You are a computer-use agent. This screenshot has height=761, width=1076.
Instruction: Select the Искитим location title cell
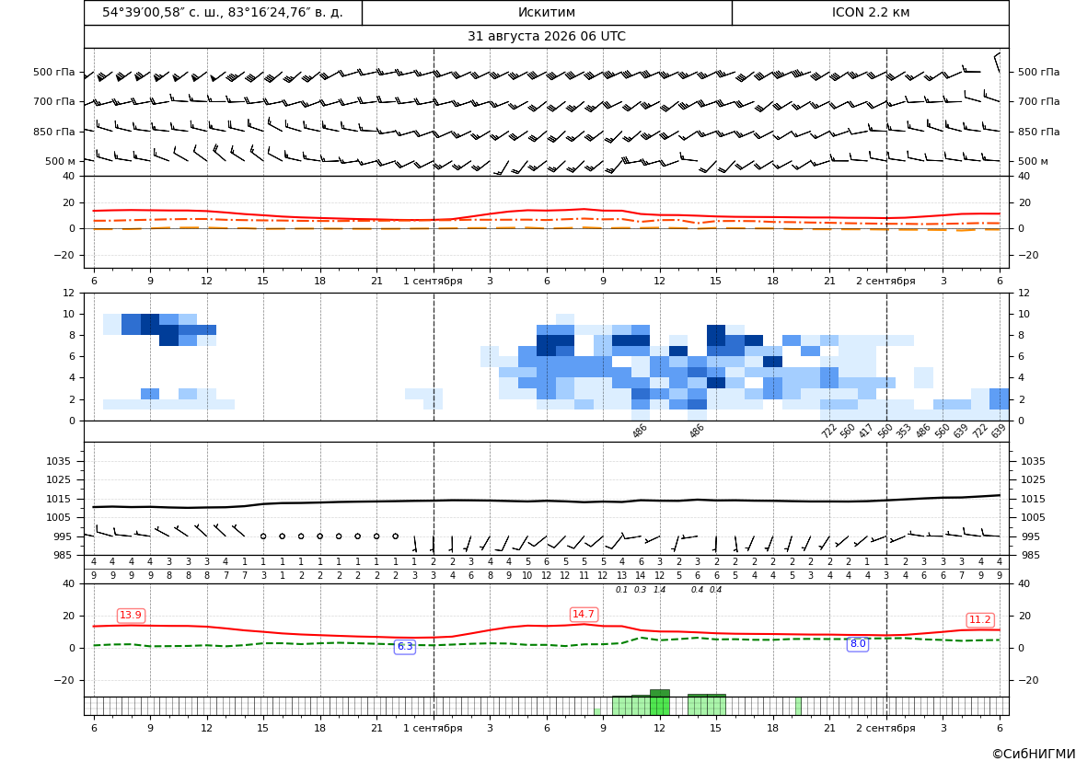tap(547, 12)
